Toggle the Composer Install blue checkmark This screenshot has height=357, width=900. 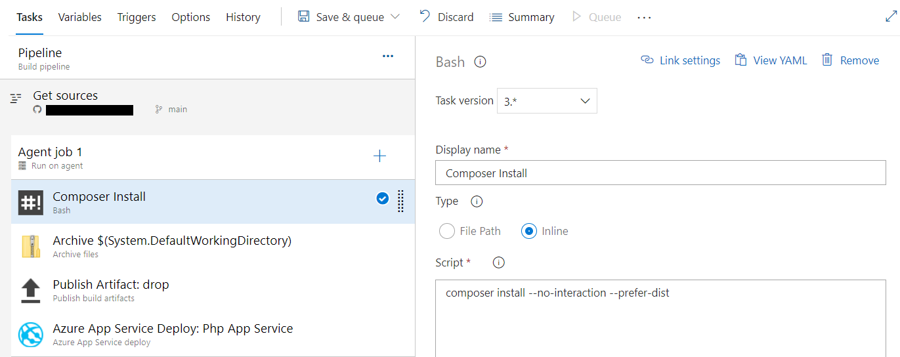(383, 198)
